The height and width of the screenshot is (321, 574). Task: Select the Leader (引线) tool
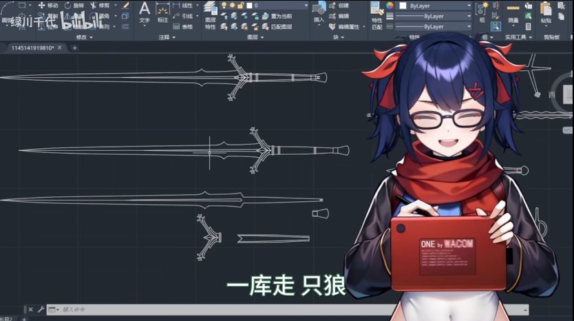tap(182, 16)
